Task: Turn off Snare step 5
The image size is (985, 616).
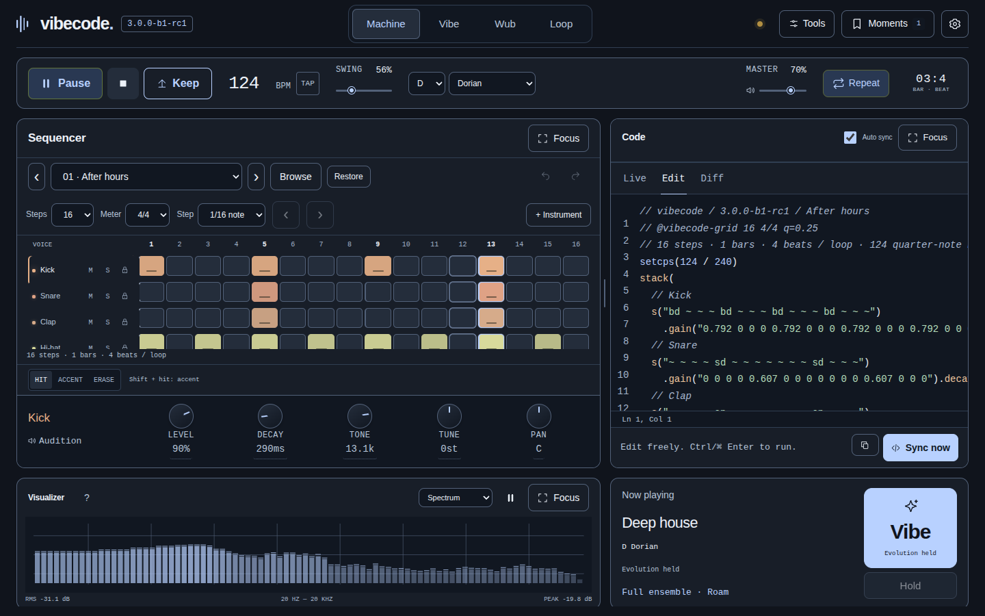Action: pyautogui.click(x=265, y=292)
